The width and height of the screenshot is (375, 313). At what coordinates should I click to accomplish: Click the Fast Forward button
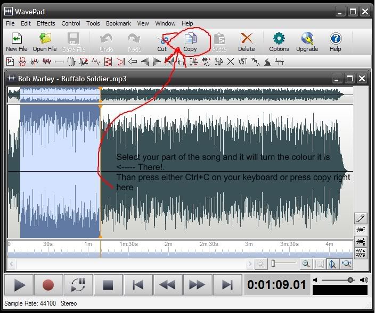coord(197,285)
